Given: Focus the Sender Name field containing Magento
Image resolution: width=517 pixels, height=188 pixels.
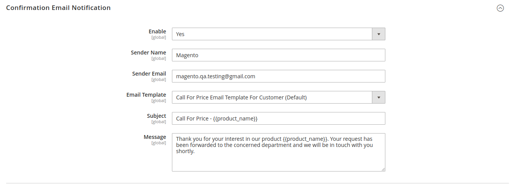Looking at the screenshot, I should (278, 55).
